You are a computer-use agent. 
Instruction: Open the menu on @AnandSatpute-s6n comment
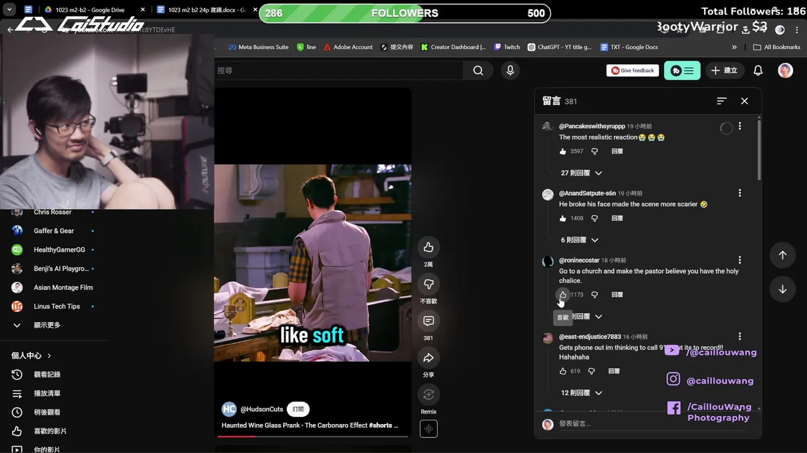tap(740, 193)
